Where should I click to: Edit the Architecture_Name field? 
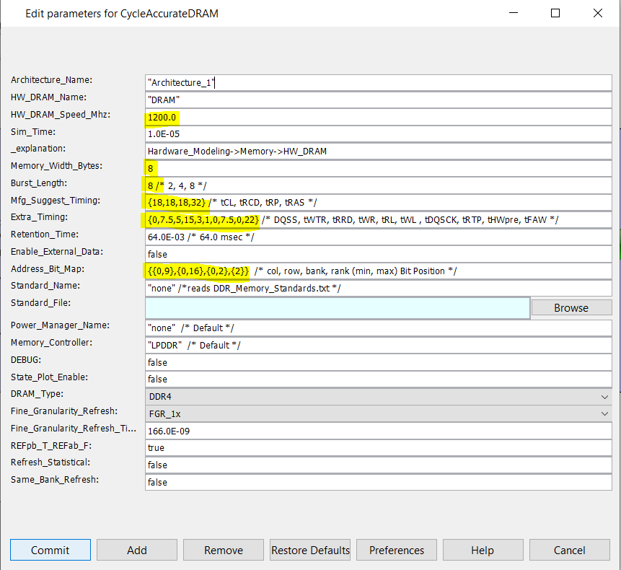[379, 83]
